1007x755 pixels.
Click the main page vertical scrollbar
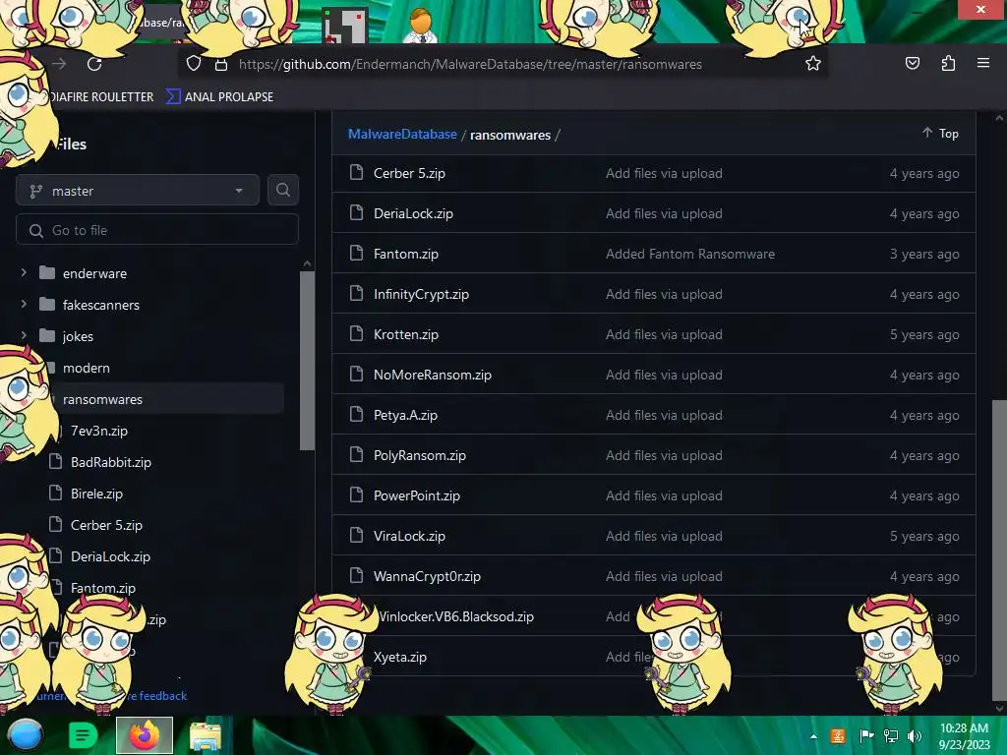coord(999,549)
